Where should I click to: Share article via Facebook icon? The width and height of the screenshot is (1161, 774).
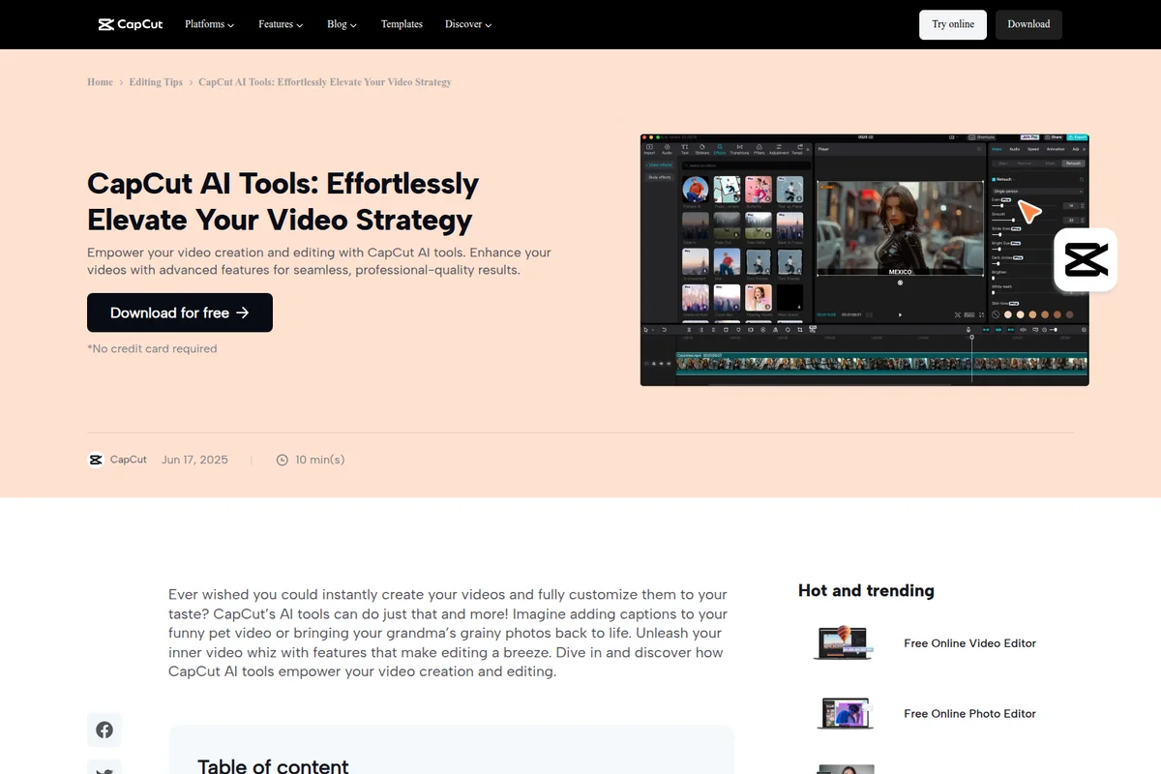click(x=104, y=730)
